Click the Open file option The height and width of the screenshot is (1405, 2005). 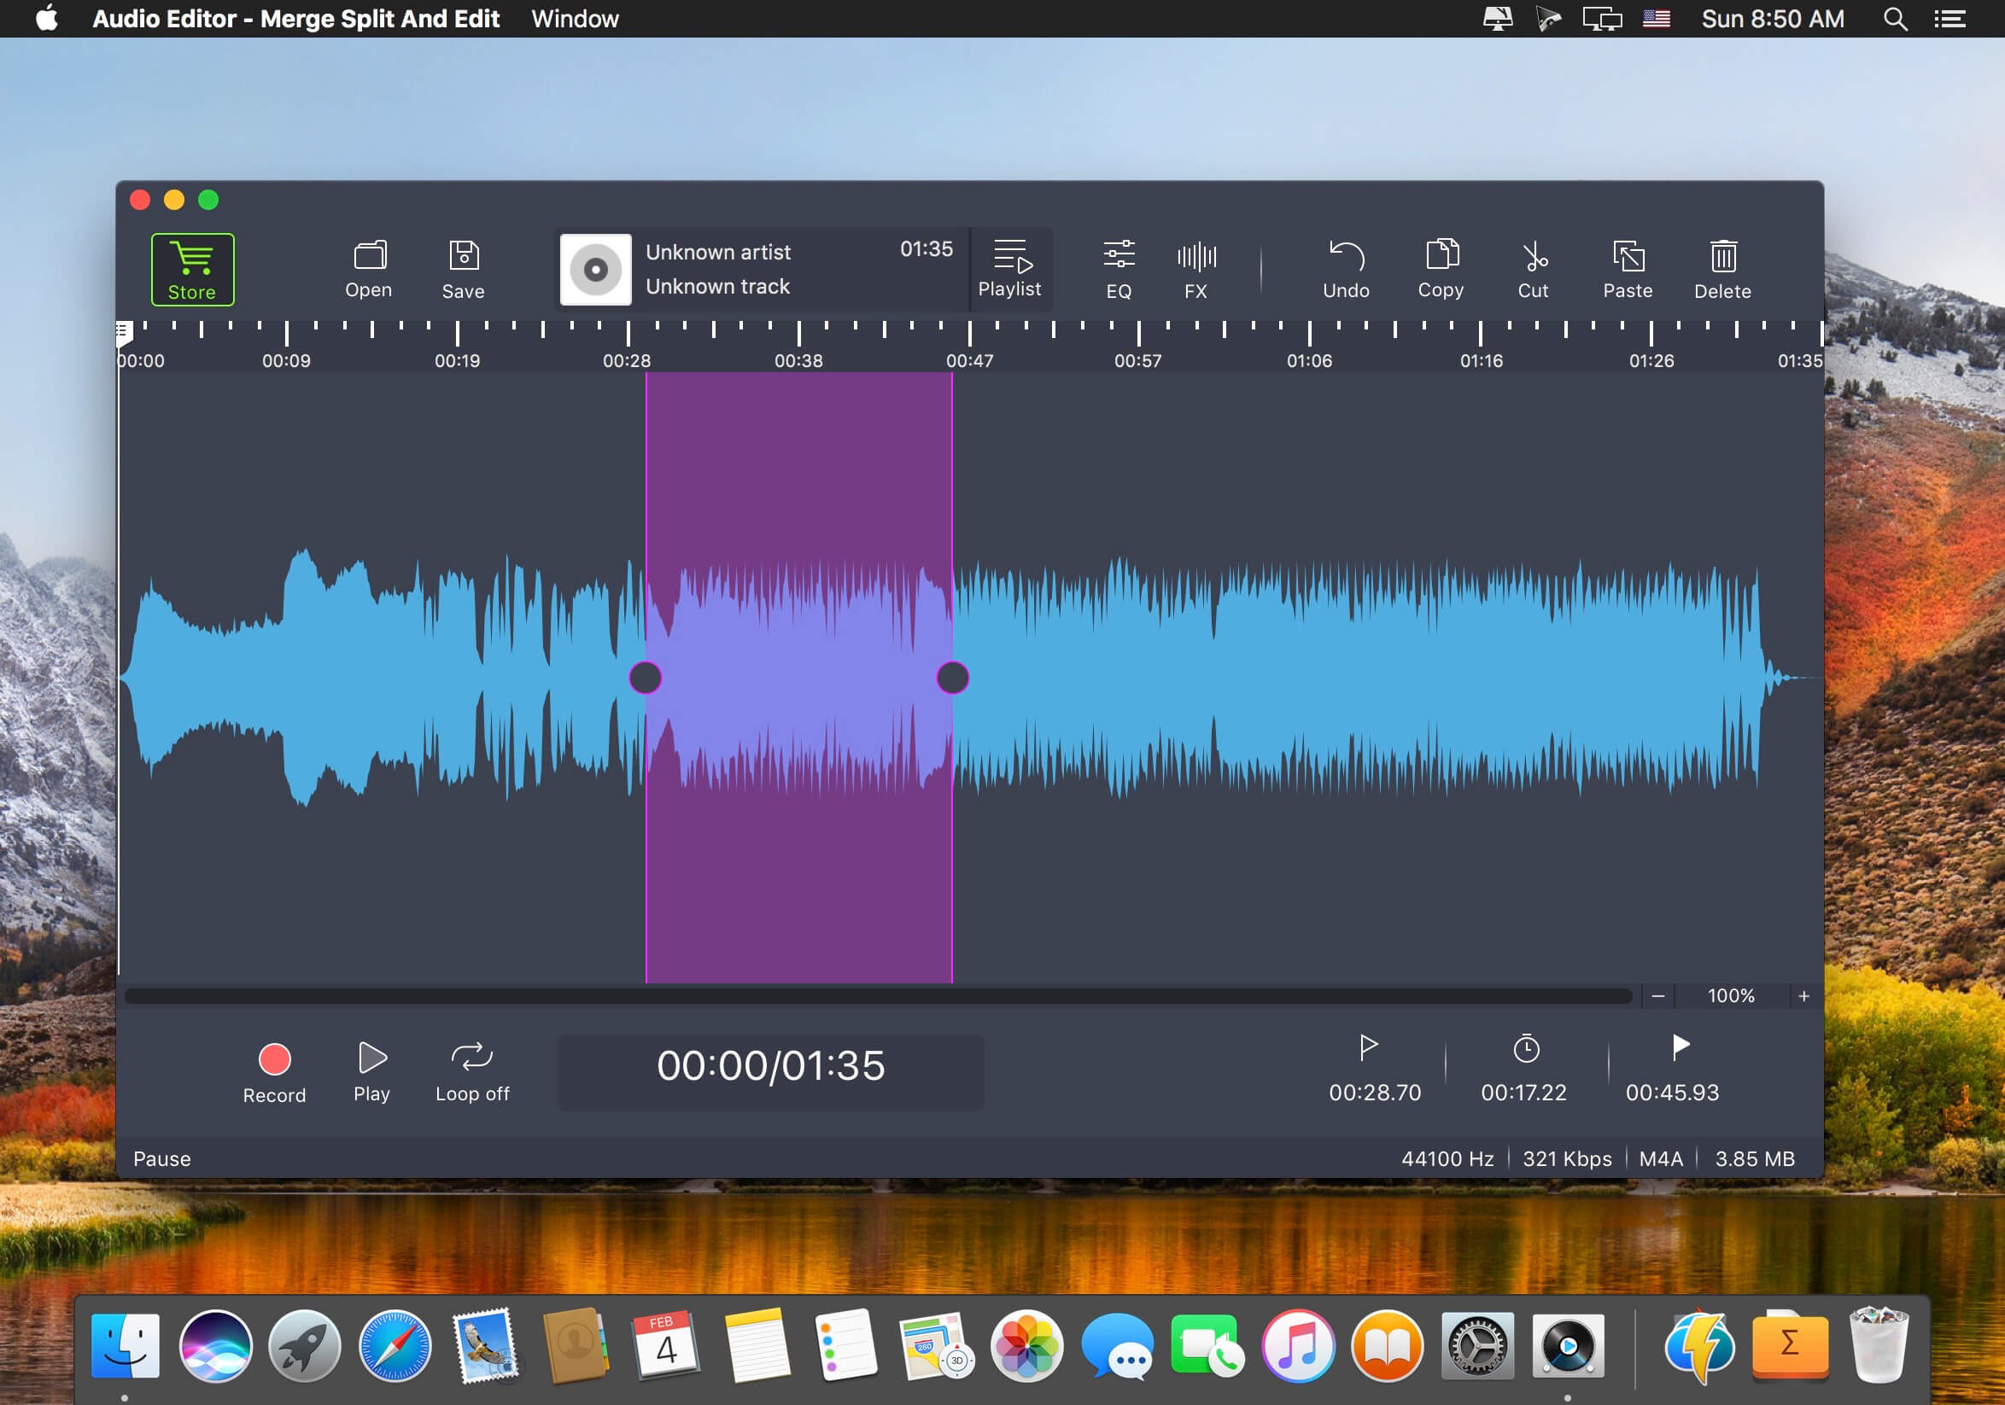(367, 266)
